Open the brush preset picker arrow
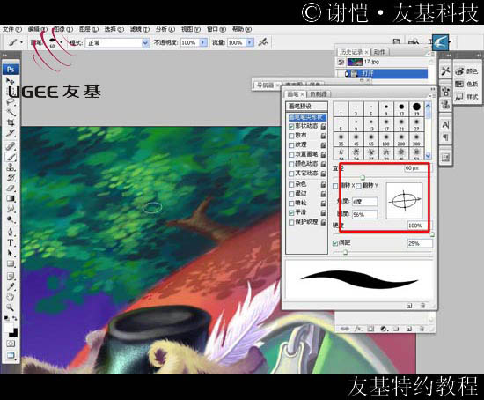The width and height of the screenshot is (484, 400). (x=62, y=42)
